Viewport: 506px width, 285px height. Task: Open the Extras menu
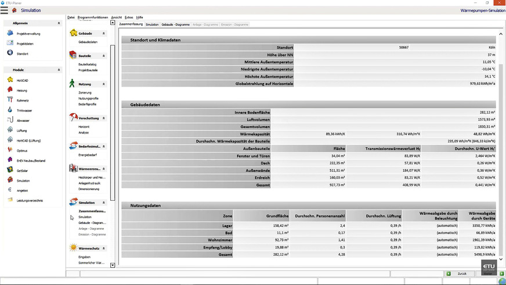(x=129, y=17)
